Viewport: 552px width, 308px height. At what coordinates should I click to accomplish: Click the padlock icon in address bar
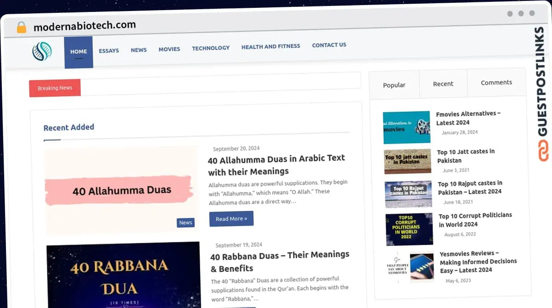tap(22, 27)
